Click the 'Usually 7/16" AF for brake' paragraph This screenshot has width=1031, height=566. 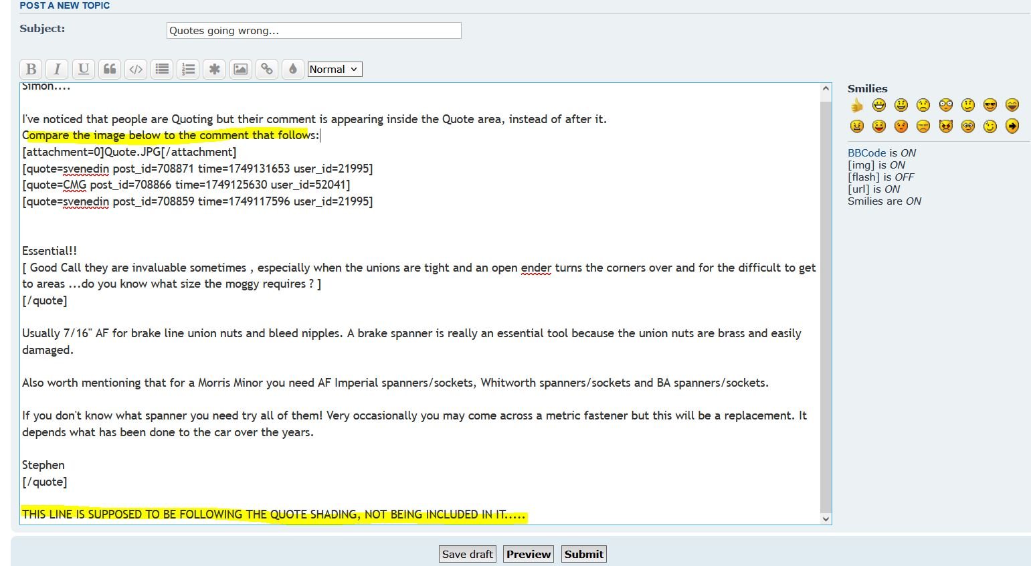click(x=411, y=341)
